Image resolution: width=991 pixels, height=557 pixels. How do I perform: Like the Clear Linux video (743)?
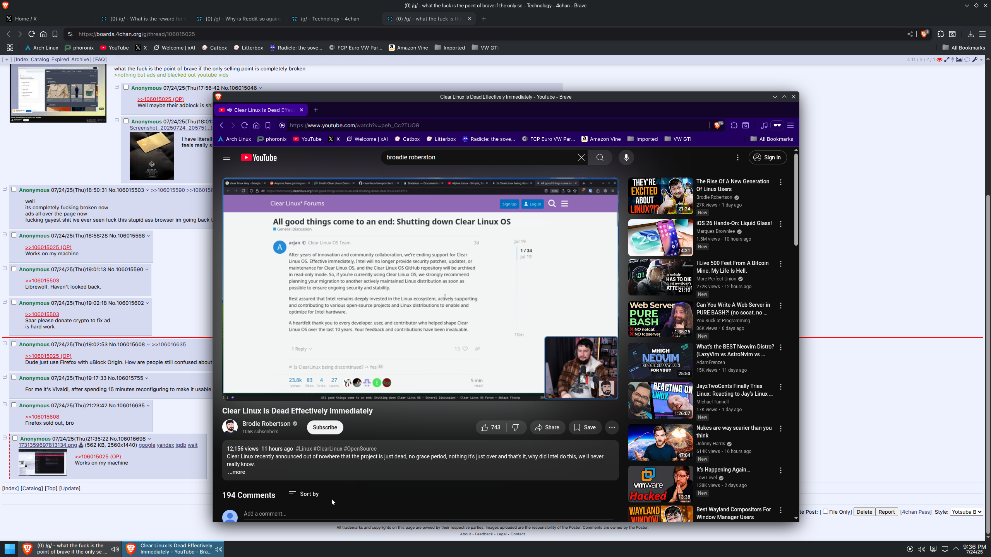pos(490,427)
